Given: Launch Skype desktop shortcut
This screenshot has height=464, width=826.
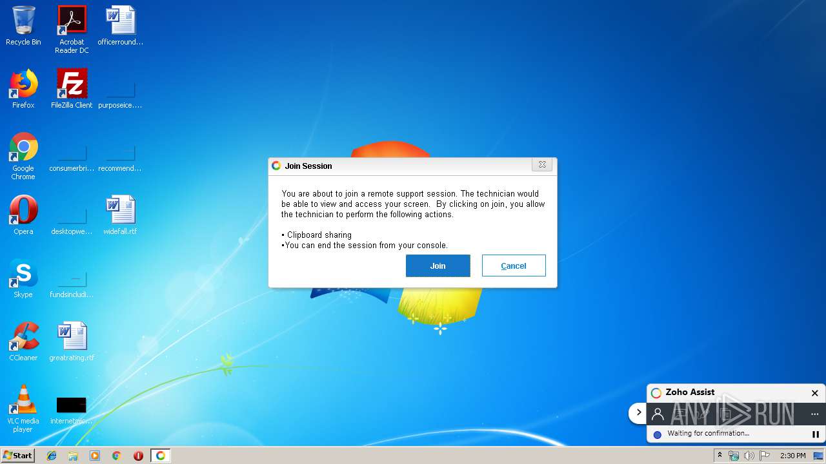Looking at the screenshot, I should pos(23,278).
